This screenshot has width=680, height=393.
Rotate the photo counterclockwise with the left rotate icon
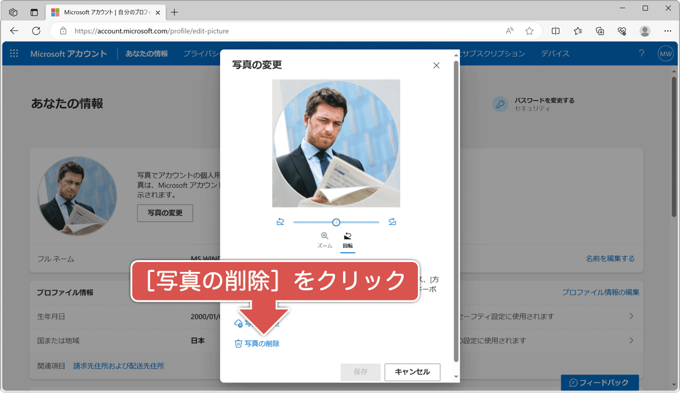click(281, 221)
